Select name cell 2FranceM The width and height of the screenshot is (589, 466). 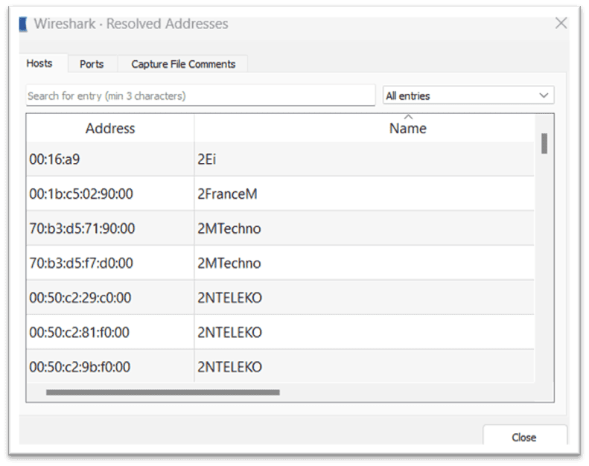tap(364, 194)
